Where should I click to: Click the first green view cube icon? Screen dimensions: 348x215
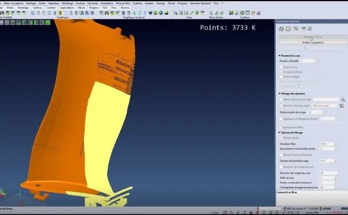[x=13, y=23]
